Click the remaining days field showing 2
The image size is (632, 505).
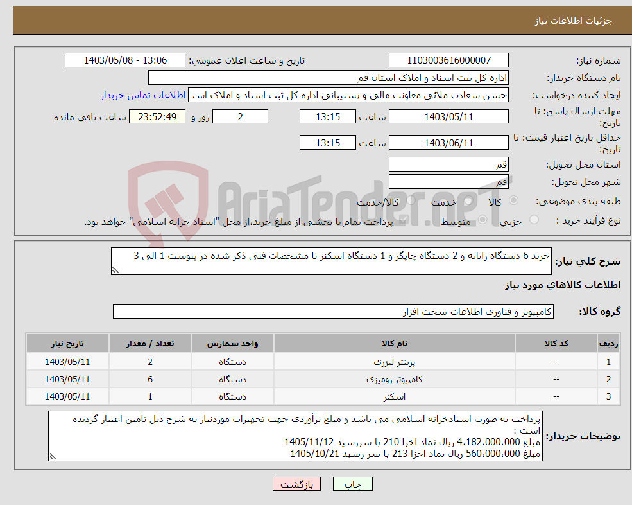point(240,117)
